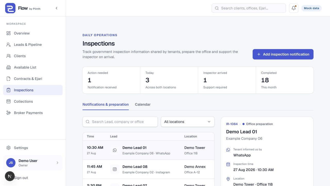This screenshot has height=186, width=330.
Task: Click the IR-1084 reference in the detail panel
Action: click(x=232, y=124)
